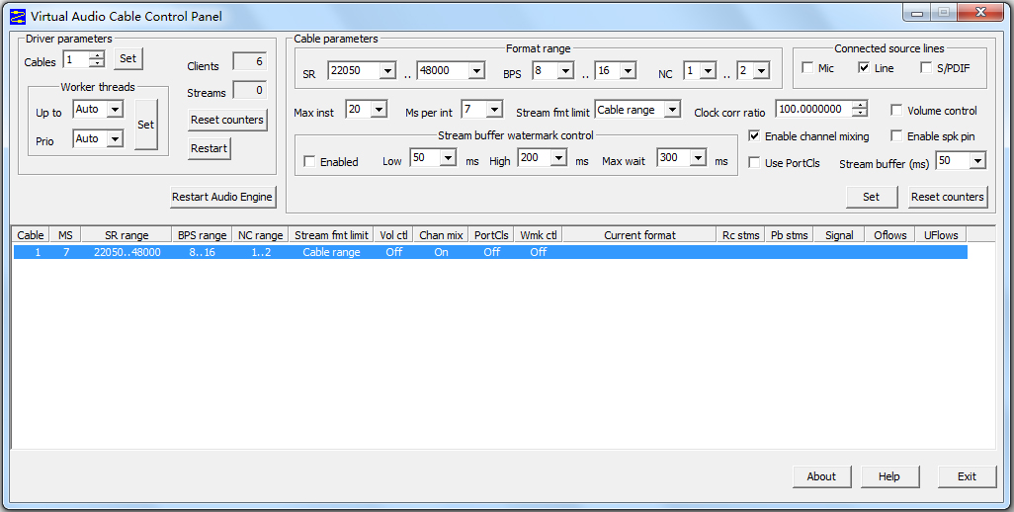Click the Virtual Audio Cable title bar icon
The image size is (1014, 512).
coord(17,16)
